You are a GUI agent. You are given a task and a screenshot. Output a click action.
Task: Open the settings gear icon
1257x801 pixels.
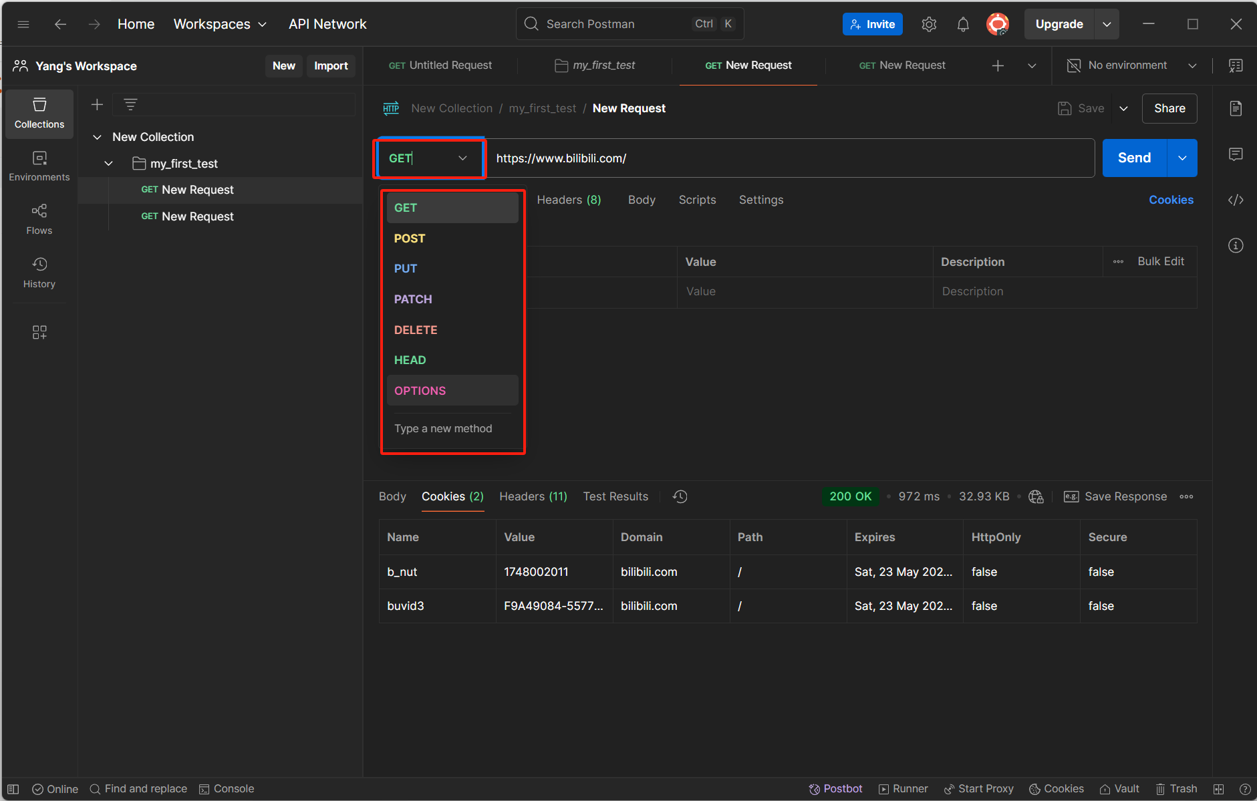click(x=928, y=24)
